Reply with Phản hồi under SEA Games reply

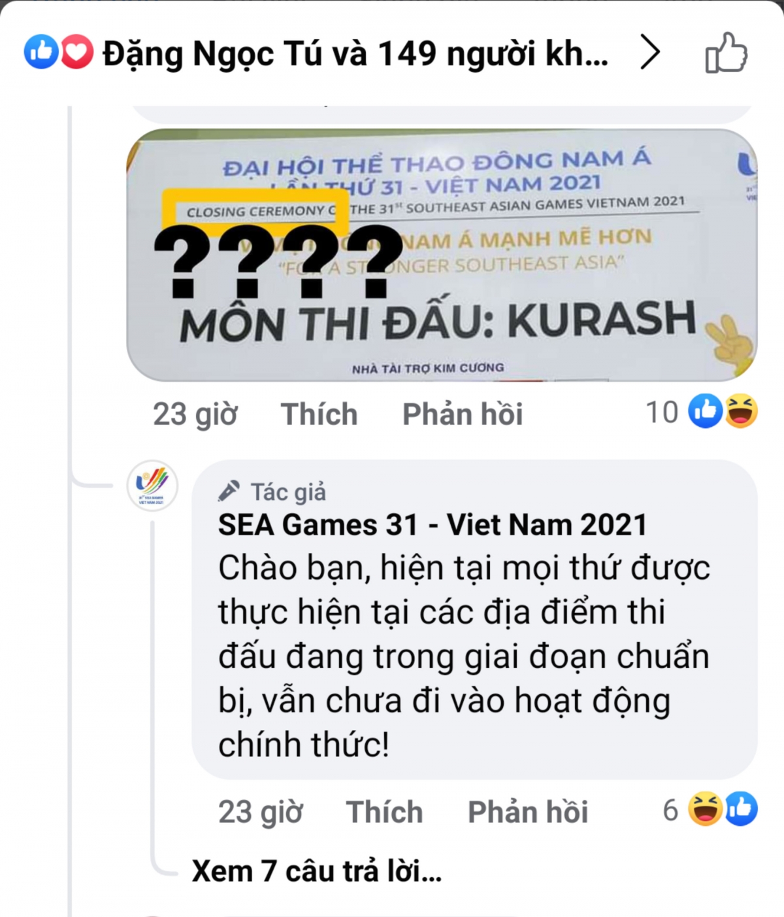click(x=528, y=812)
